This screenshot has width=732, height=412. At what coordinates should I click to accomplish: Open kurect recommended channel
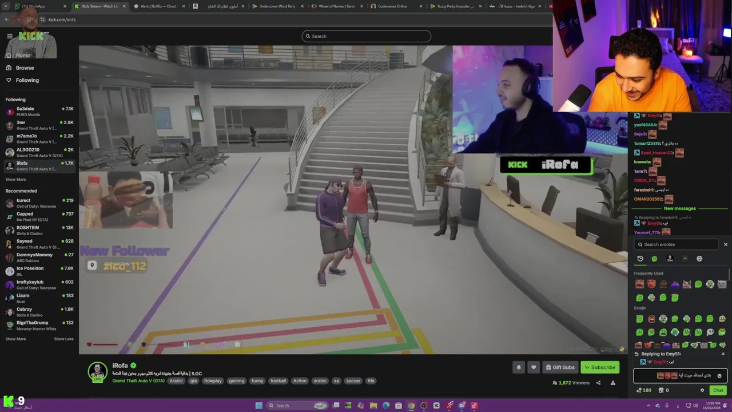click(x=39, y=203)
